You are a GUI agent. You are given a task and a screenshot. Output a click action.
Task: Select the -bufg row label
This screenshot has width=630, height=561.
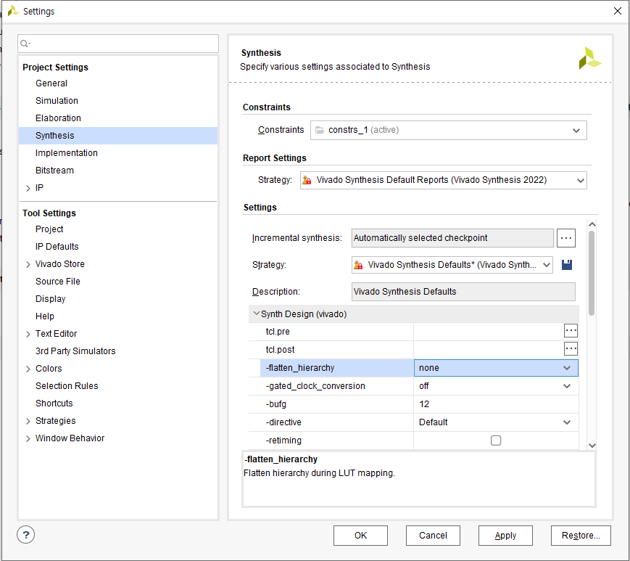tap(275, 404)
